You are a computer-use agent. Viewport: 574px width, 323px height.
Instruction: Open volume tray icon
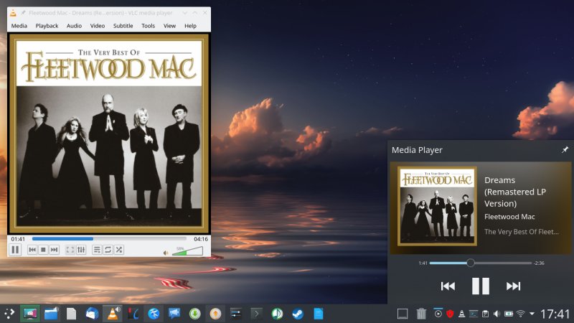pos(497,314)
